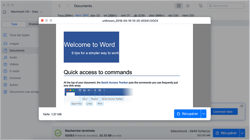Click the Images picture icon
Screen dimensions: 250x140
tap(5, 43)
